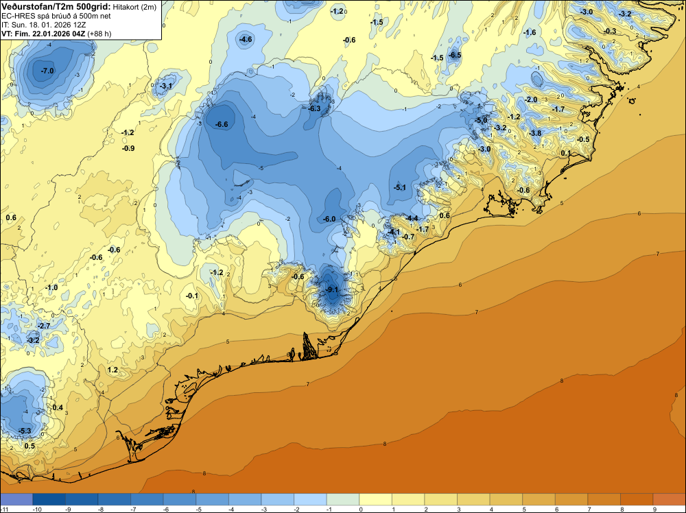686x513 pixels.
Task: Click the -11 to -10 legend color swatch
Action: pyautogui.click(x=16, y=499)
